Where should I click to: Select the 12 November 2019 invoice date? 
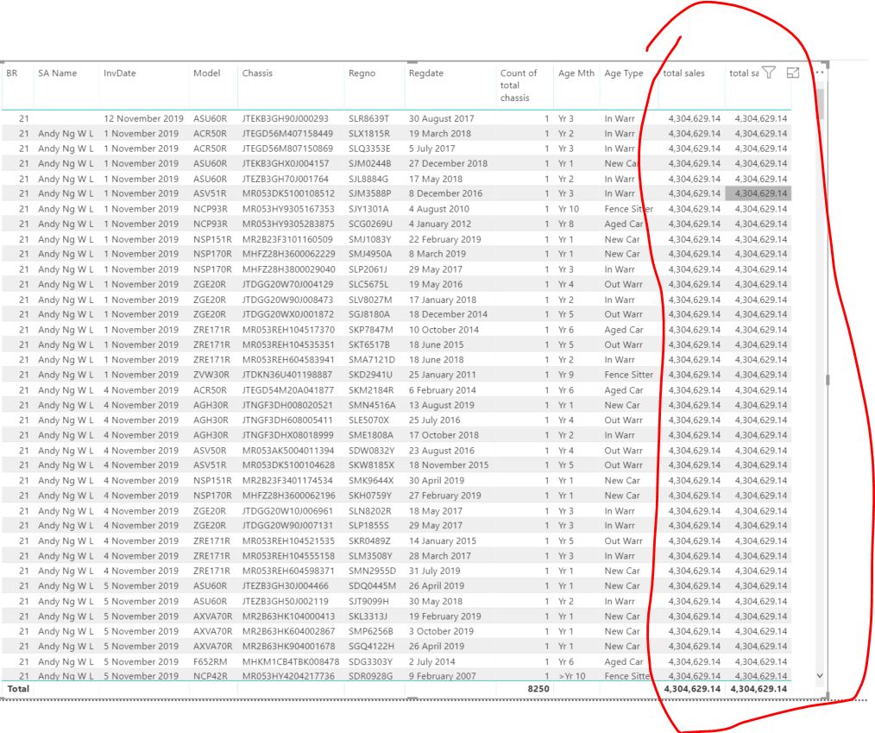(143, 118)
